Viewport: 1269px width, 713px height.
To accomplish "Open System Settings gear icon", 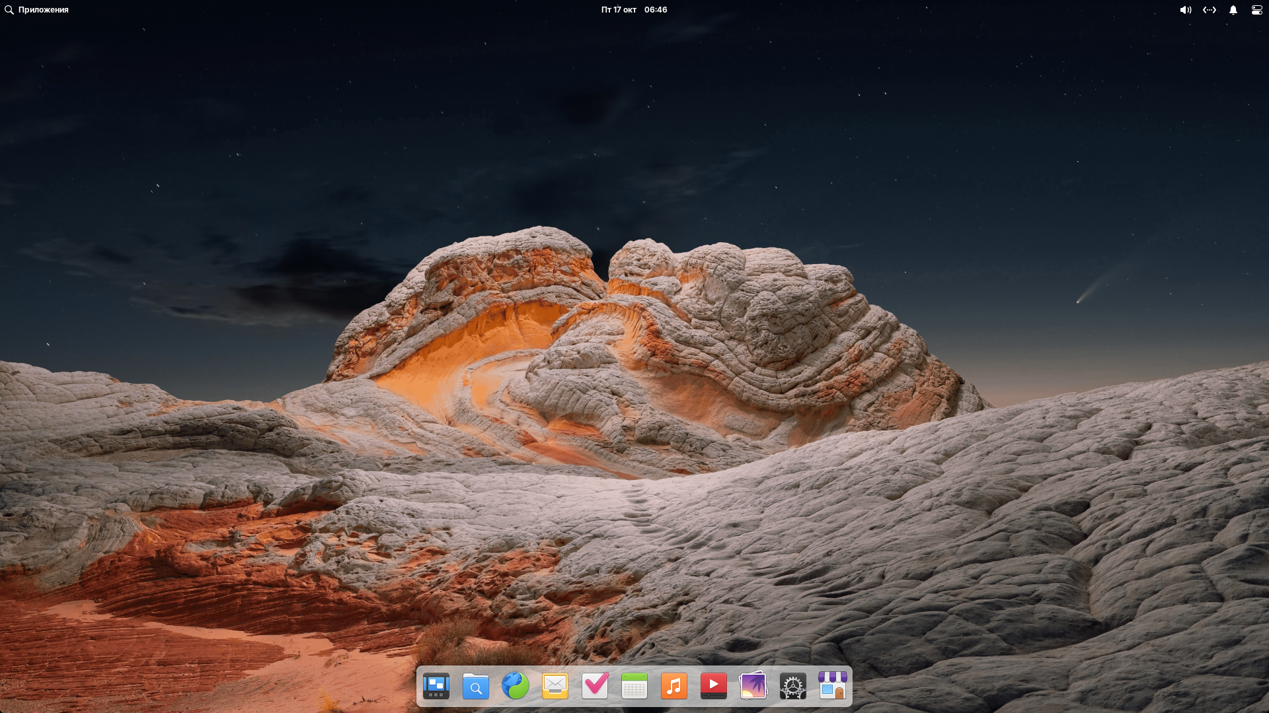I will click(x=793, y=686).
